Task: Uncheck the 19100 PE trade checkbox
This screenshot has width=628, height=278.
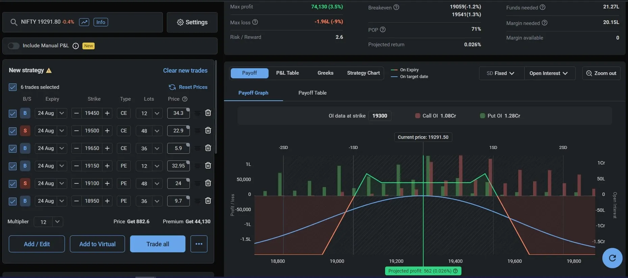Action: [12, 184]
